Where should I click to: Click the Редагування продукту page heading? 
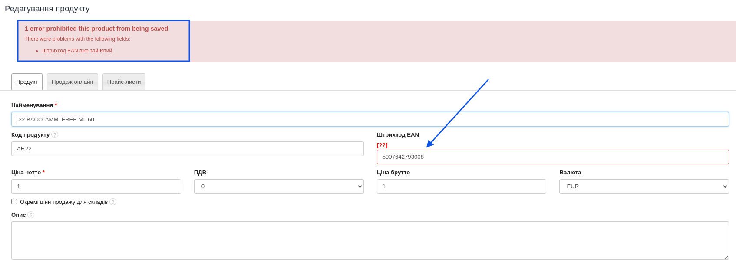click(x=47, y=9)
